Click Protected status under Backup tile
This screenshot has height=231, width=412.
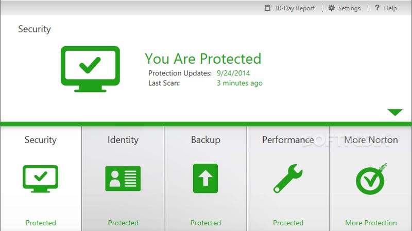[205, 223]
